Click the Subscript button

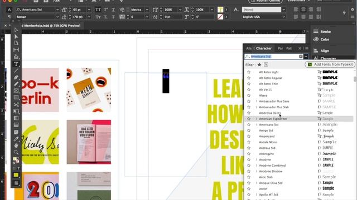[105, 17]
